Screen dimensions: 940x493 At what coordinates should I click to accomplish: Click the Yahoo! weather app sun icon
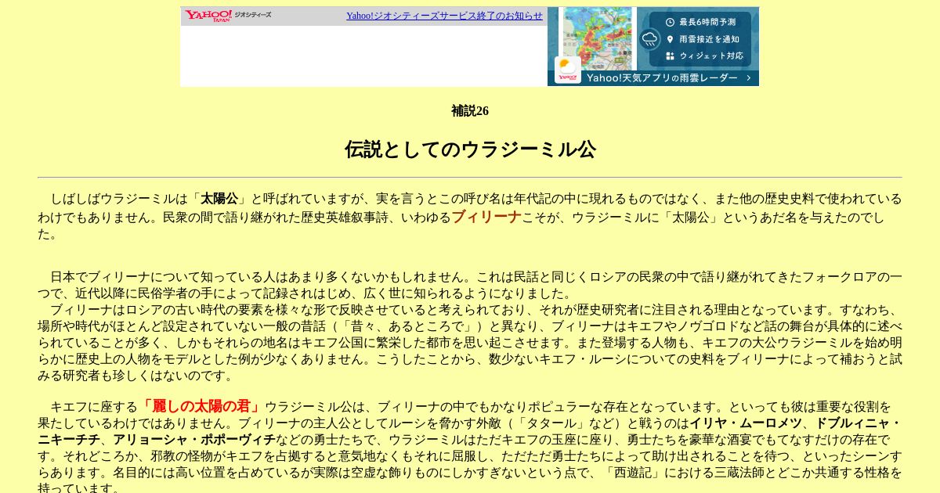[x=568, y=70]
